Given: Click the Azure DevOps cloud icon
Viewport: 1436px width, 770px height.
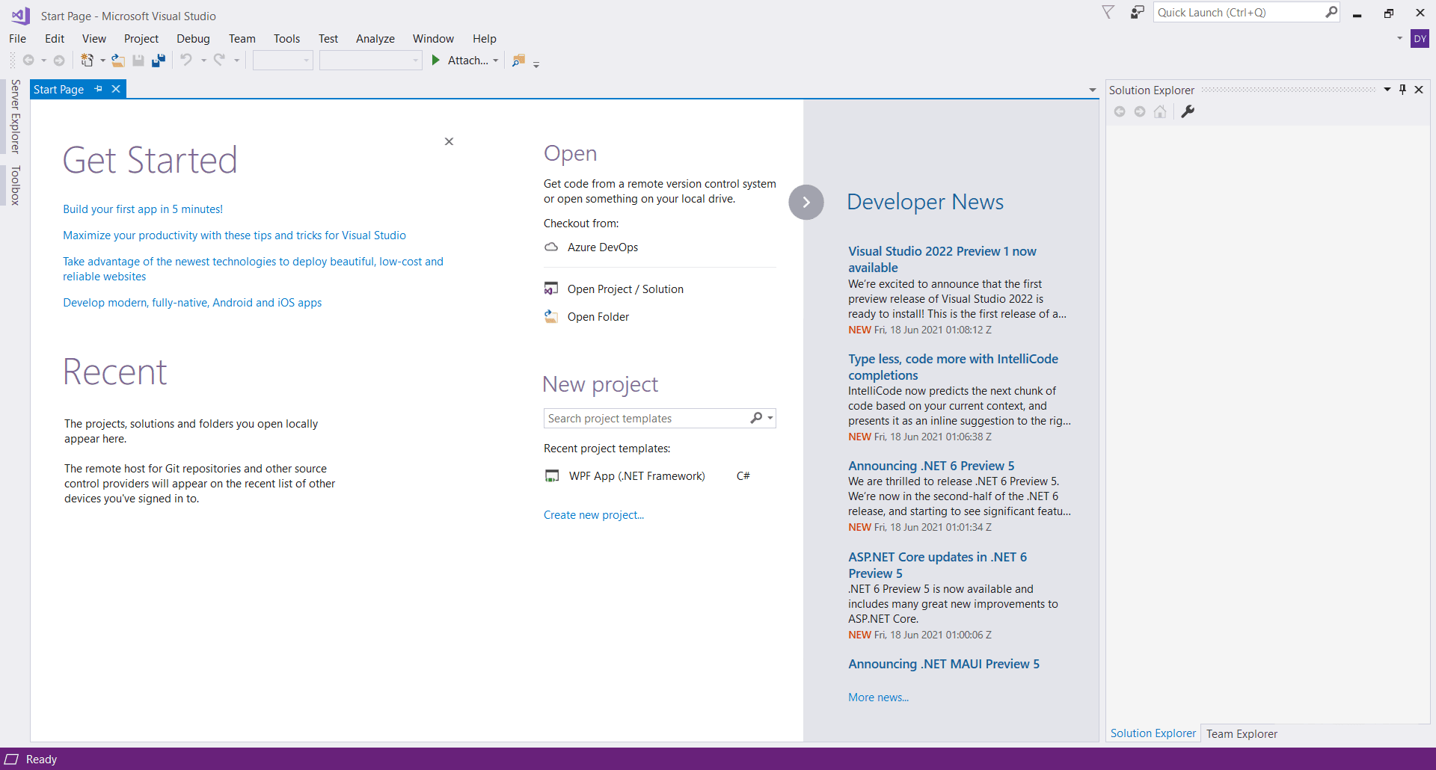Looking at the screenshot, I should pos(551,247).
